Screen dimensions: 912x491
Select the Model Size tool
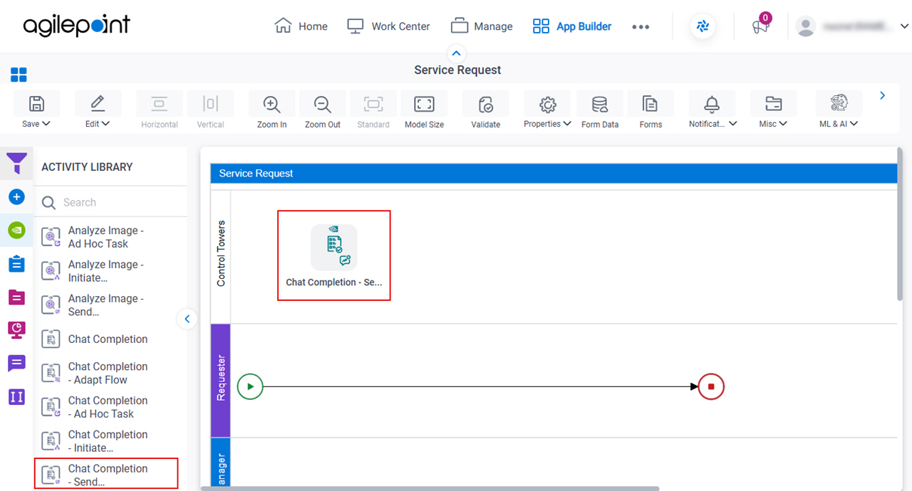[x=424, y=104]
